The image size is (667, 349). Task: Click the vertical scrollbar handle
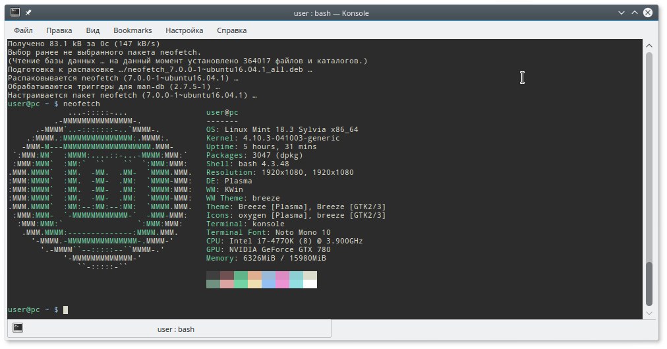(x=649, y=284)
